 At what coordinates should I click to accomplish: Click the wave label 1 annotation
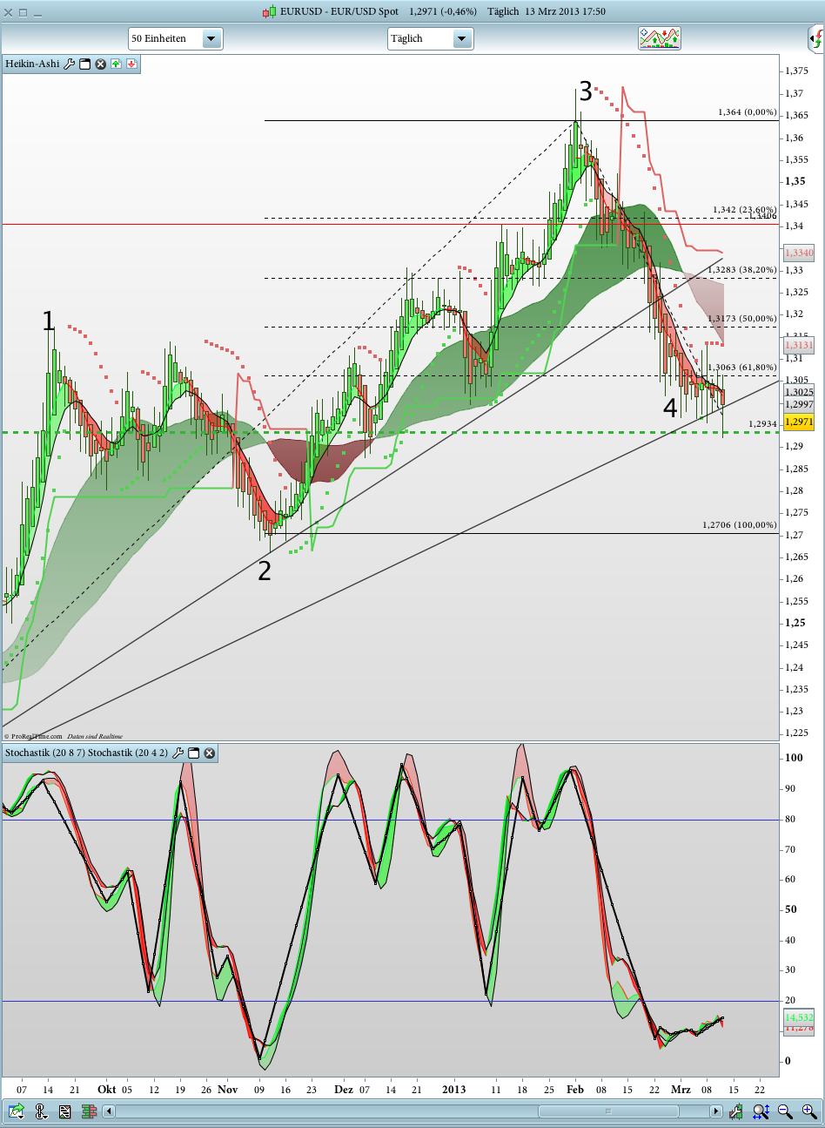(49, 321)
